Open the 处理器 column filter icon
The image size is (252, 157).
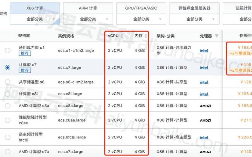pyautogui.click(x=217, y=36)
